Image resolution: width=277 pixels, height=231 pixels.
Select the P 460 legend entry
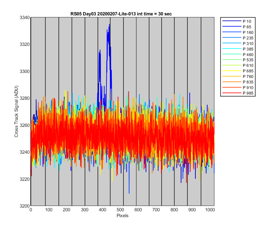pos(238,55)
